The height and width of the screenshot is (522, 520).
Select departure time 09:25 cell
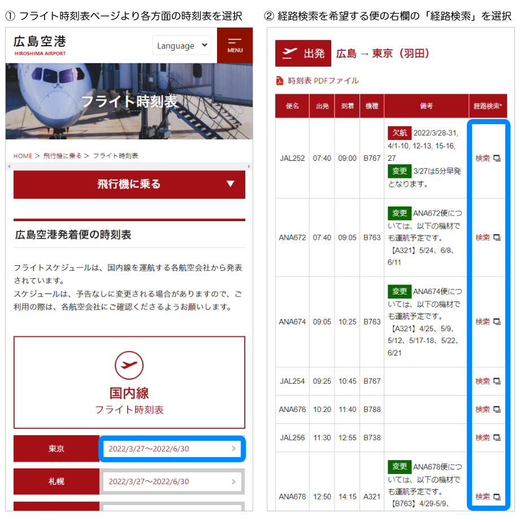coord(322,381)
